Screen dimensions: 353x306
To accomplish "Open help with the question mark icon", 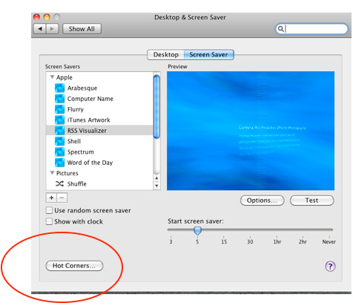I will tap(330, 267).
